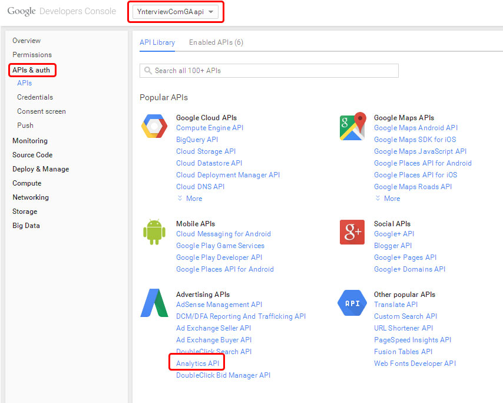Image resolution: width=503 pixels, height=403 pixels.
Task: Open Google Play Developer API link
Action: [219, 257]
